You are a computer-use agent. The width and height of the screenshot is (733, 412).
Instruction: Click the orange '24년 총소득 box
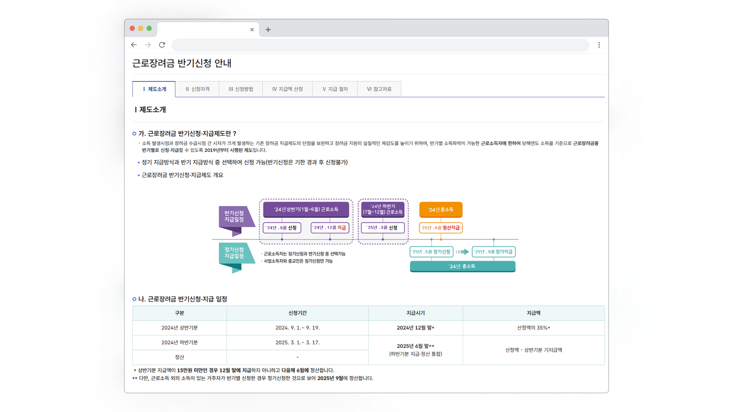click(441, 209)
